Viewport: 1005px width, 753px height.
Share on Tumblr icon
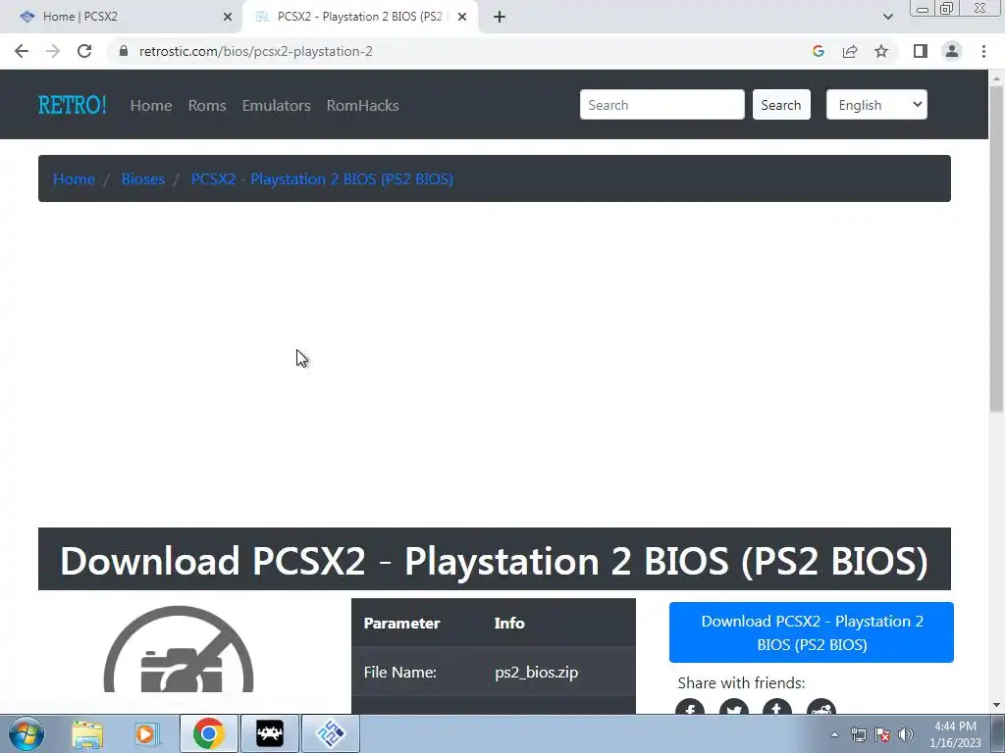tap(777, 707)
